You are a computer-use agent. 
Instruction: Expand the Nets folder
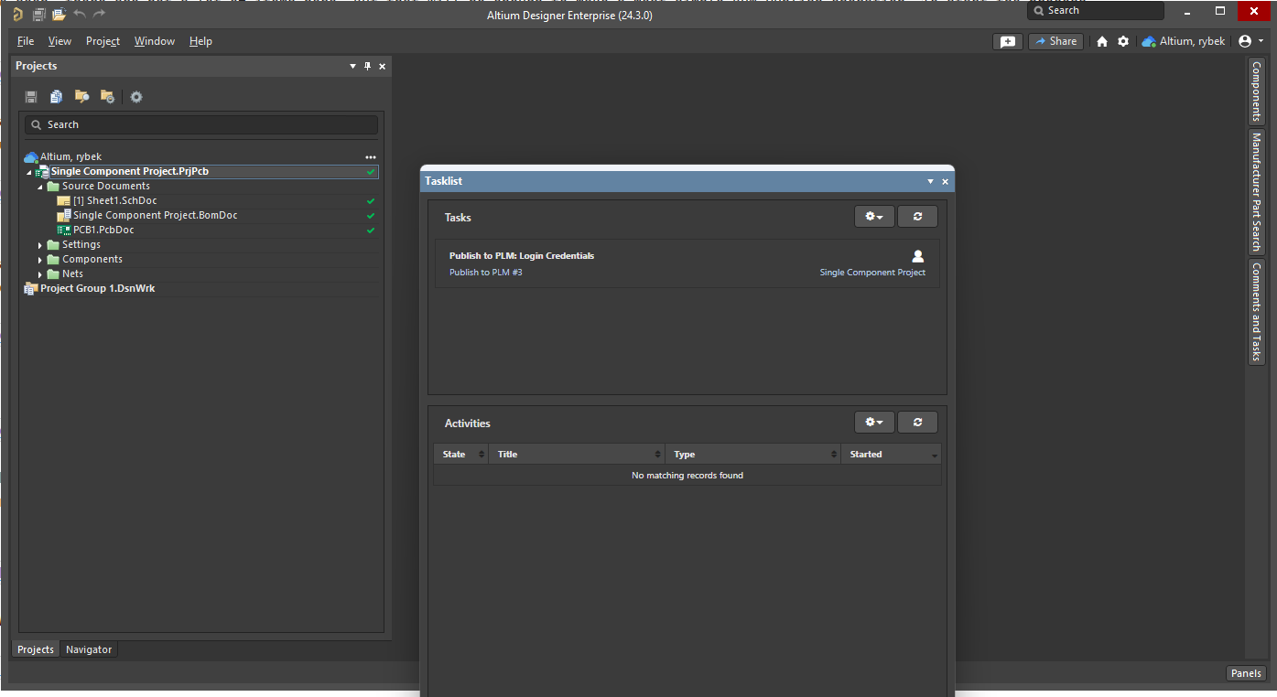[40, 274]
